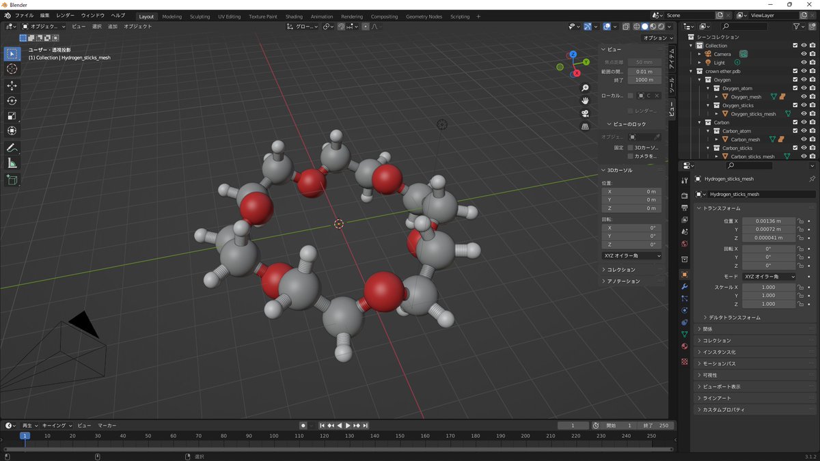Click the zoom magnifier viewport icon
This screenshot has width=820, height=461.
point(585,89)
